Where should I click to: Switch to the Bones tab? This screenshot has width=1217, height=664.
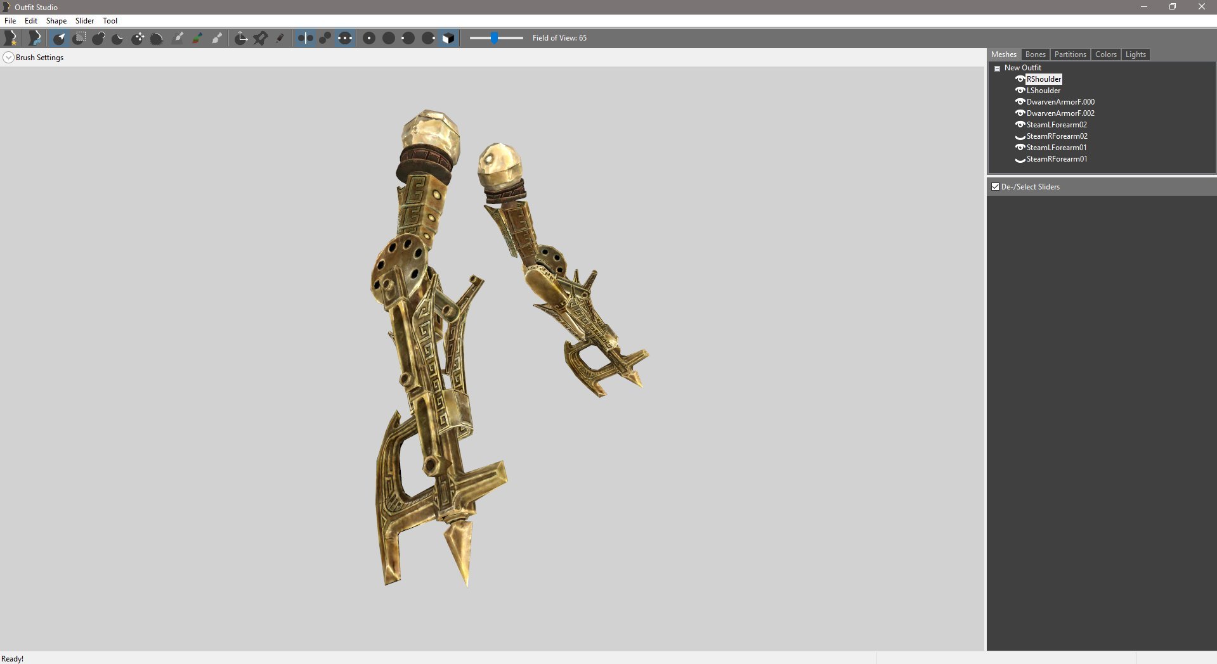tap(1035, 54)
